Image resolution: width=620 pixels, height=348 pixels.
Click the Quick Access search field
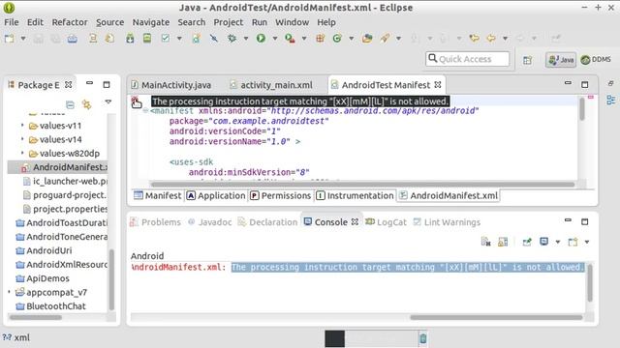[467, 59]
